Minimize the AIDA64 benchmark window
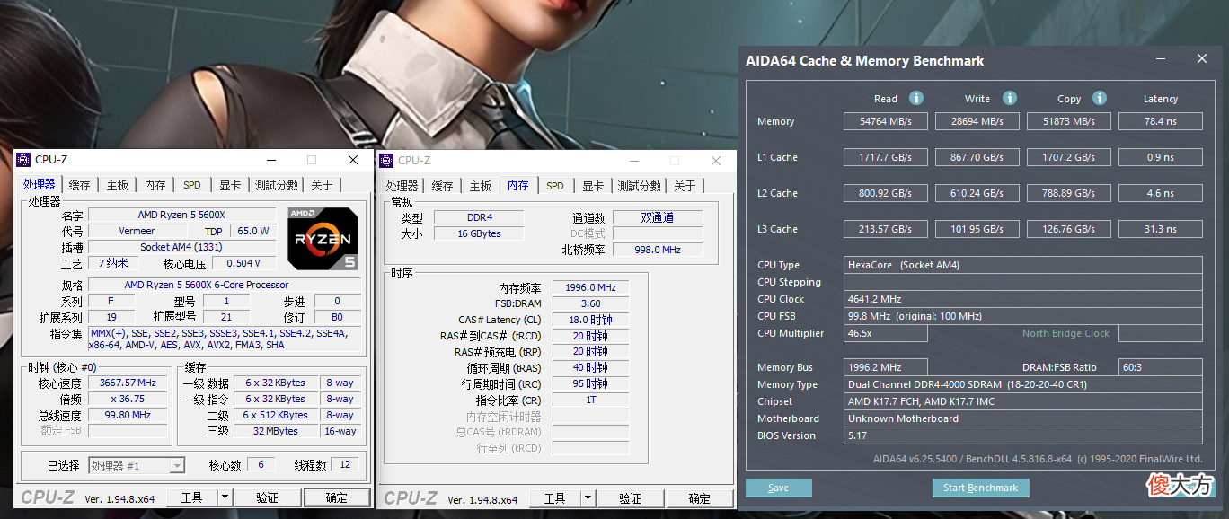Viewport: 1229px width, 519px height. pyautogui.click(x=1162, y=59)
